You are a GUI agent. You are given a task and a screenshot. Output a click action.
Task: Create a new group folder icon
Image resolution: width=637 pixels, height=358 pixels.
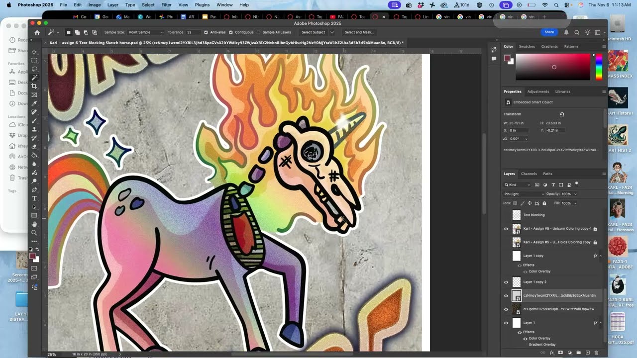click(578, 353)
